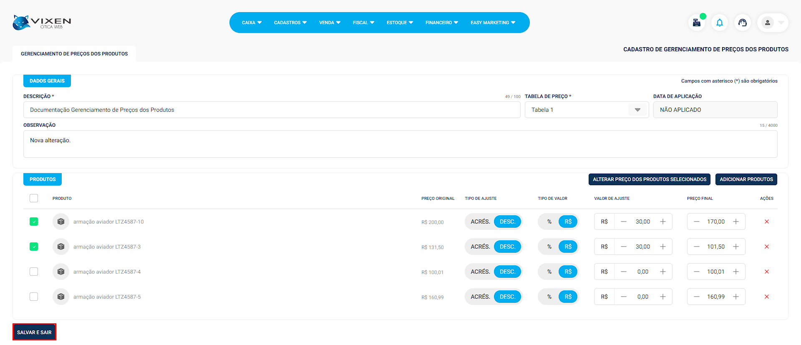Screen dimensions: 801x345
Task: Click product box icon for LTZ4587-3
Action: (x=61, y=247)
